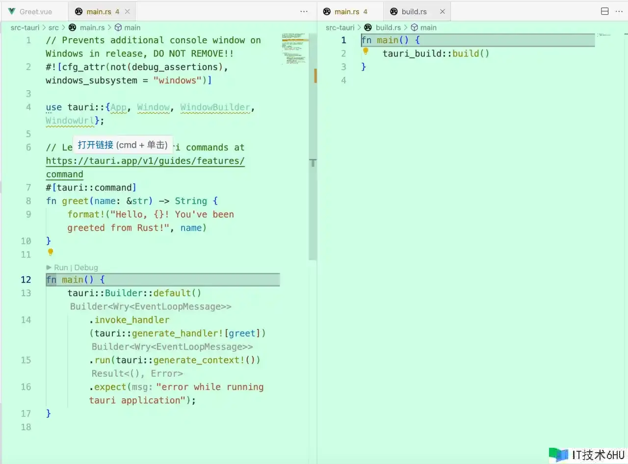Click WindowUrl identifier on line 4
This screenshot has height=464, width=628.
(x=70, y=121)
